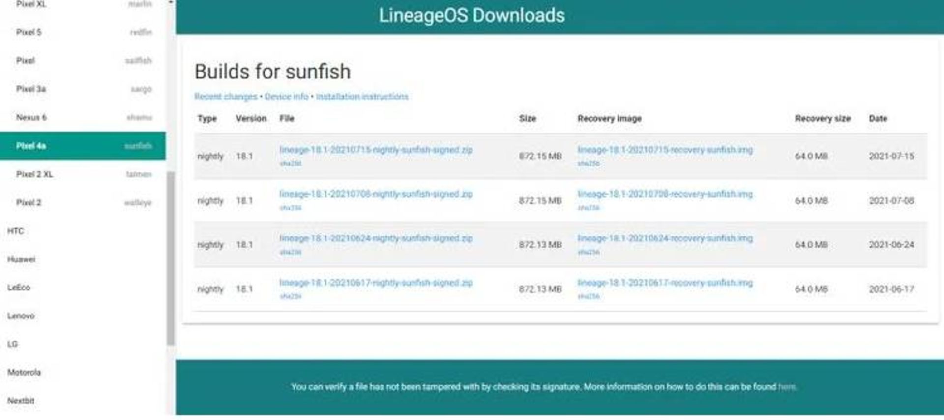Open sha256 link under 20210617 nightly zip

click(291, 297)
